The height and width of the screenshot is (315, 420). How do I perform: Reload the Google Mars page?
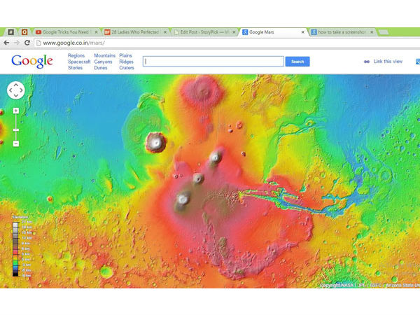(x=29, y=43)
